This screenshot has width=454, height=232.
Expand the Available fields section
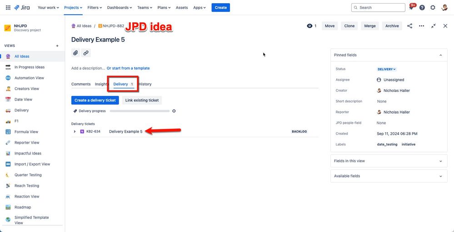coord(389,176)
